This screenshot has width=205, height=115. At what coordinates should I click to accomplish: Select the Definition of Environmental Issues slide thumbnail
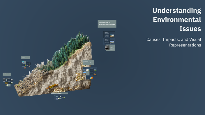[109, 35]
